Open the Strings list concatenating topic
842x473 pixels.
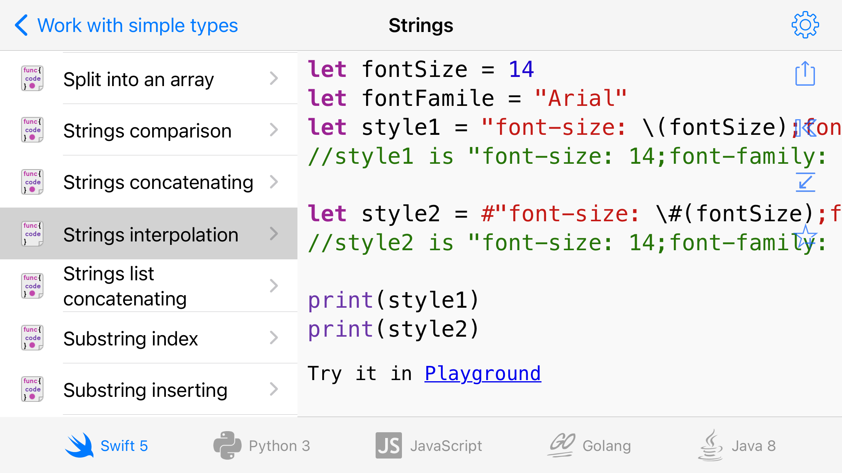coord(149,286)
